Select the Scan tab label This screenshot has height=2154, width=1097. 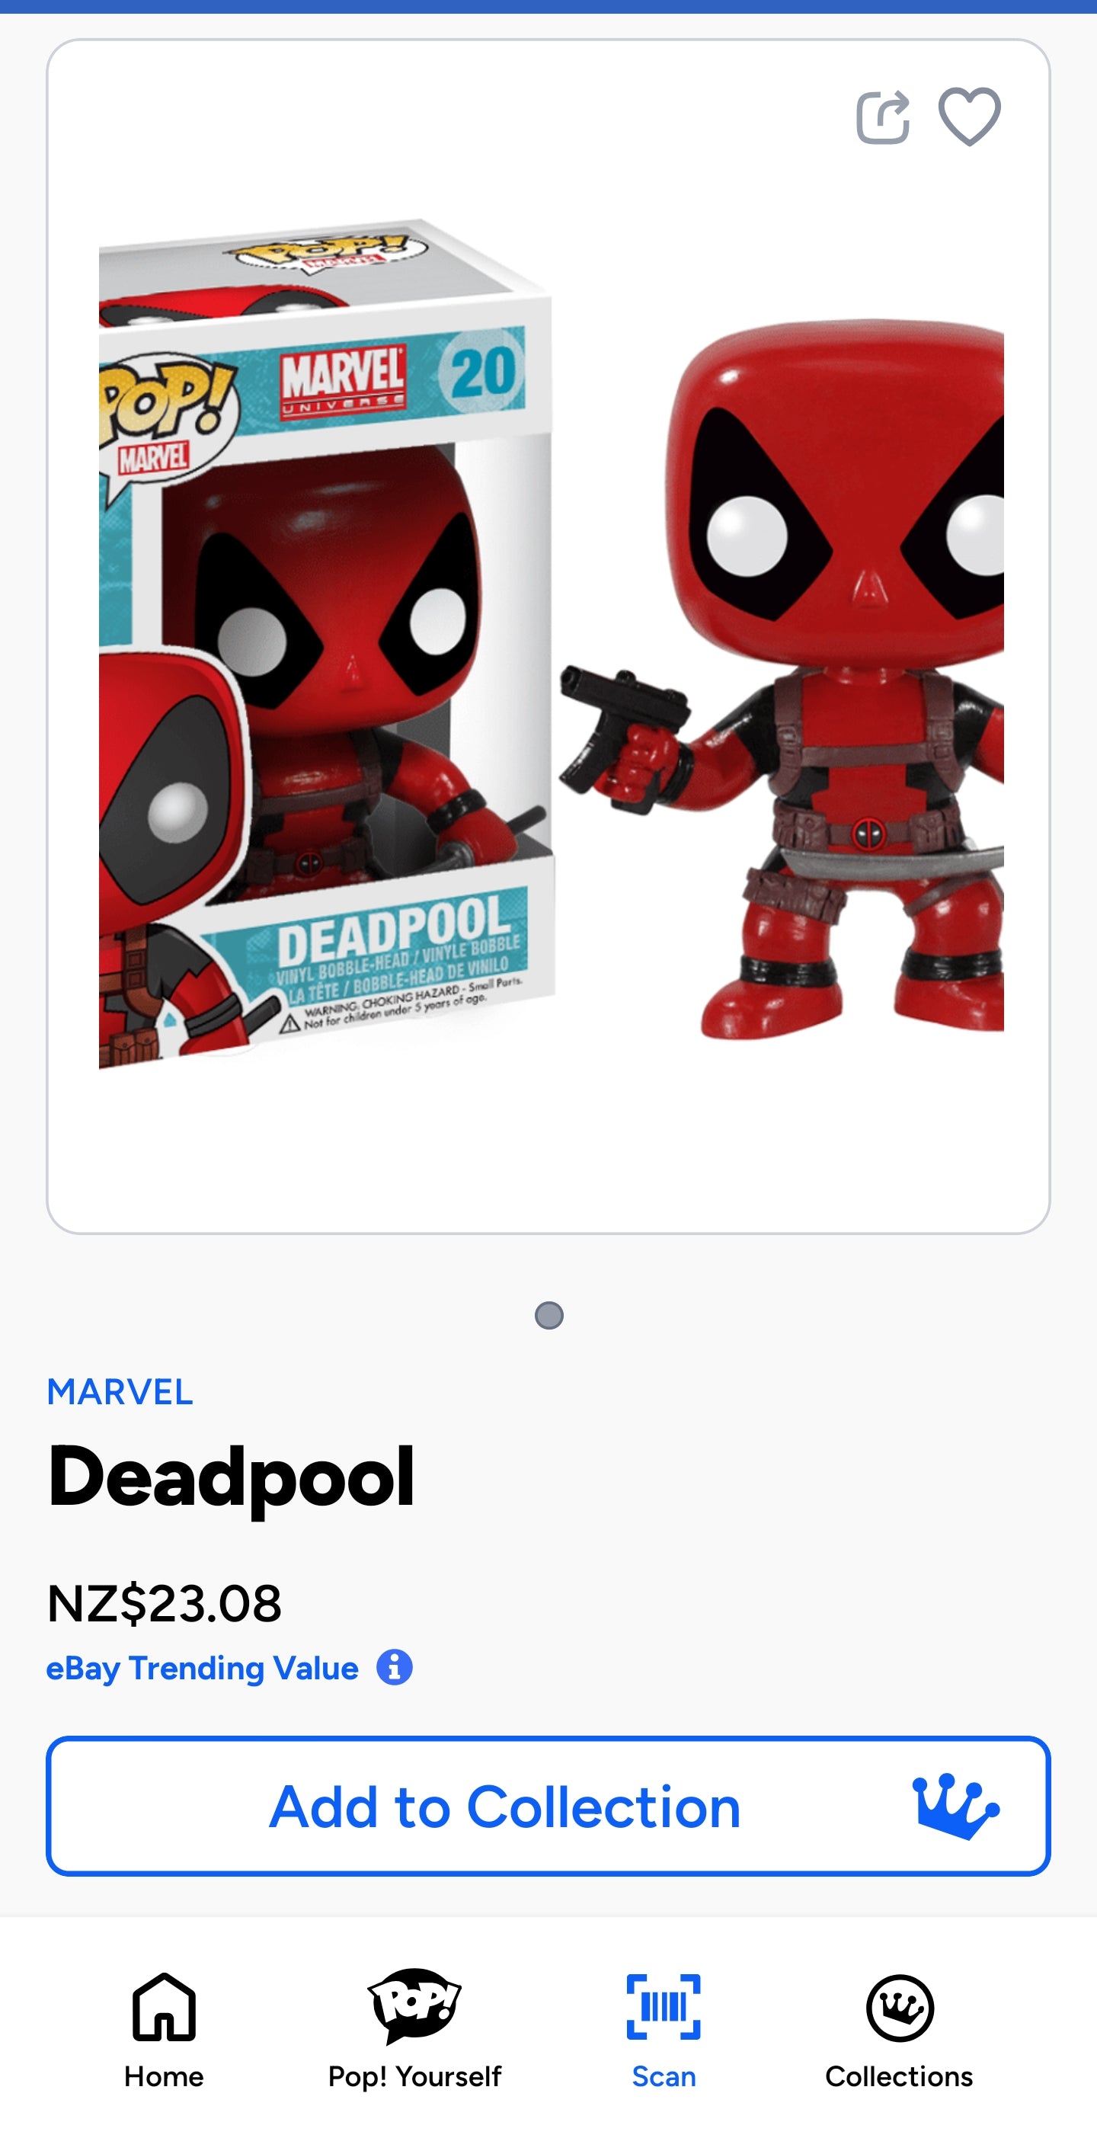click(664, 2076)
